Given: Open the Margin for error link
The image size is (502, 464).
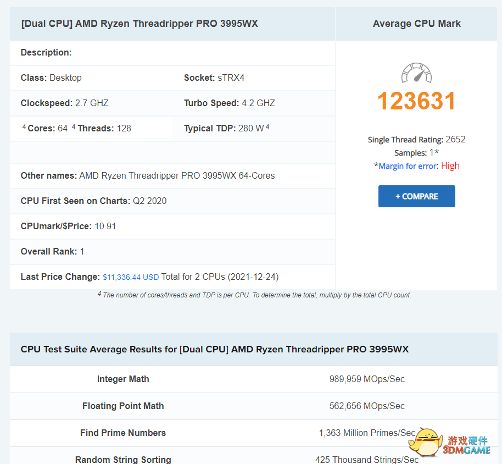Looking at the screenshot, I should [408, 166].
